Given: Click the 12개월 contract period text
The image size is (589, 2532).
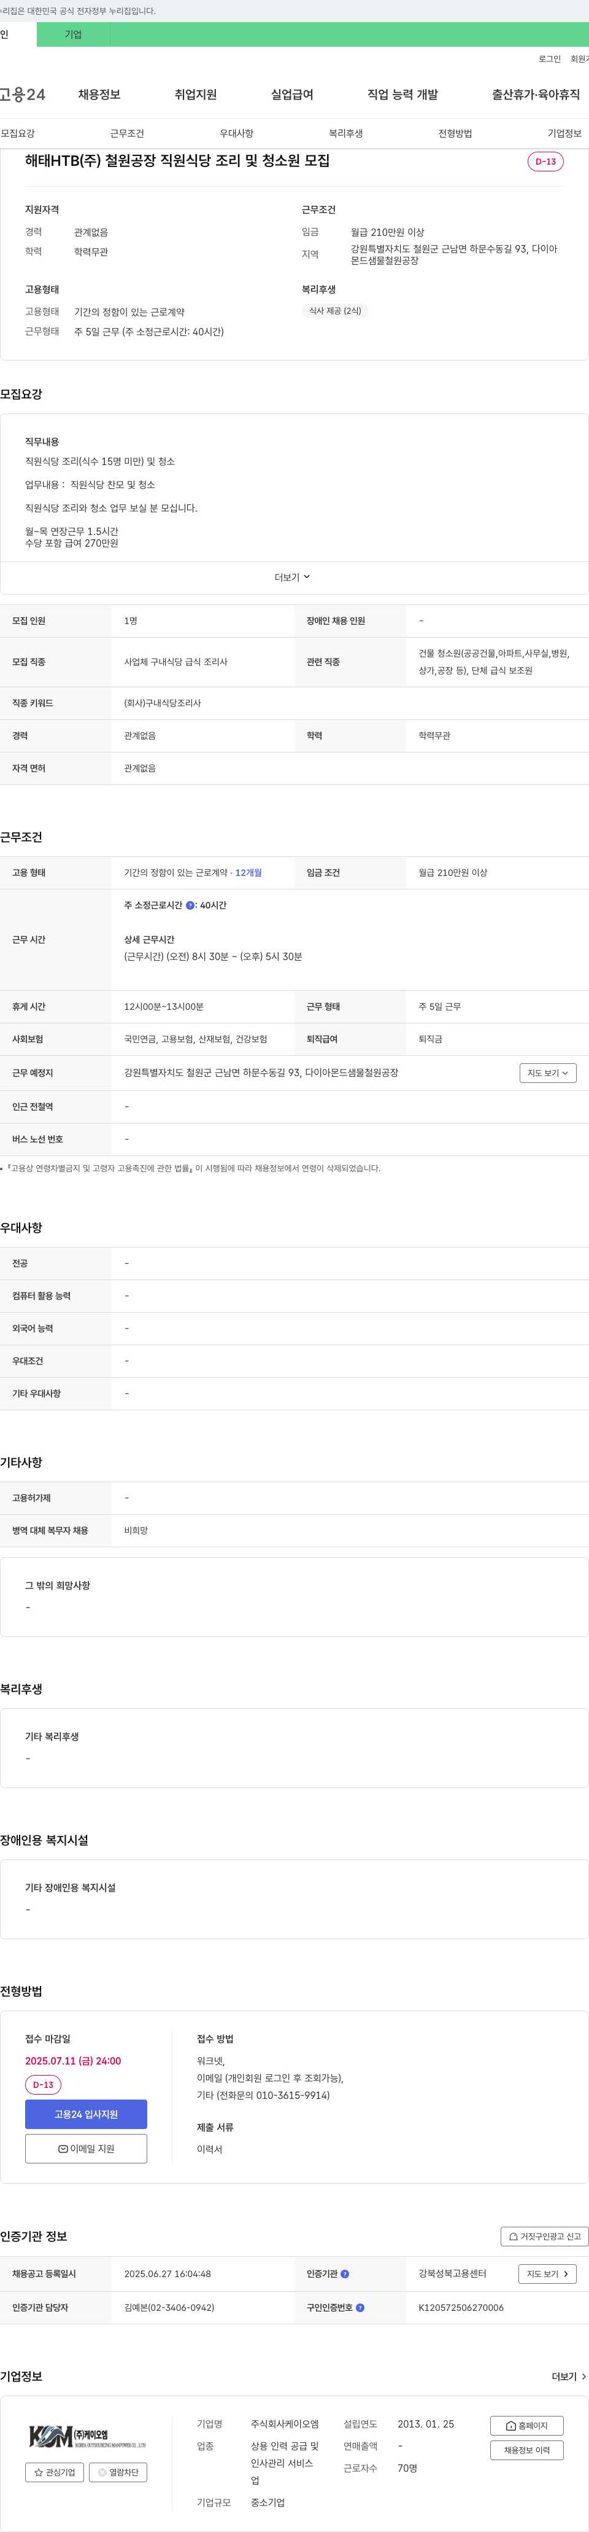Looking at the screenshot, I should tap(248, 873).
